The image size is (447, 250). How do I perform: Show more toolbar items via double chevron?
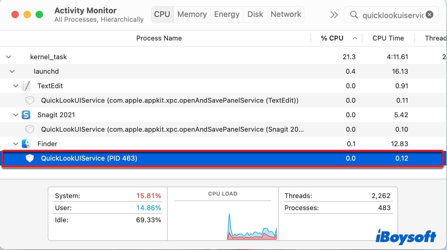point(334,15)
